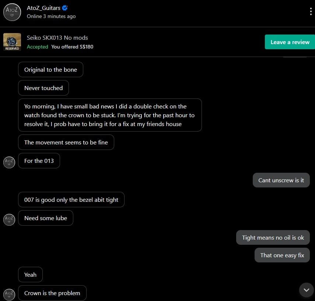Open the three-dot more options menu
This screenshot has height=301, width=315.
311,11
